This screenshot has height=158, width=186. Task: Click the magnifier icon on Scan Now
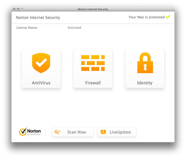click(x=57, y=132)
